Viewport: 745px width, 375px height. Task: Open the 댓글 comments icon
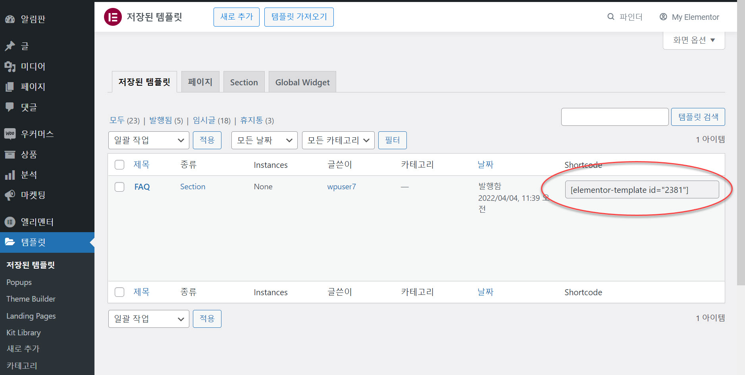tap(10, 107)
